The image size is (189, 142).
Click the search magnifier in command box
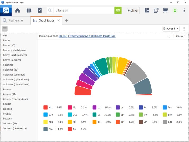tap(50, 11)
